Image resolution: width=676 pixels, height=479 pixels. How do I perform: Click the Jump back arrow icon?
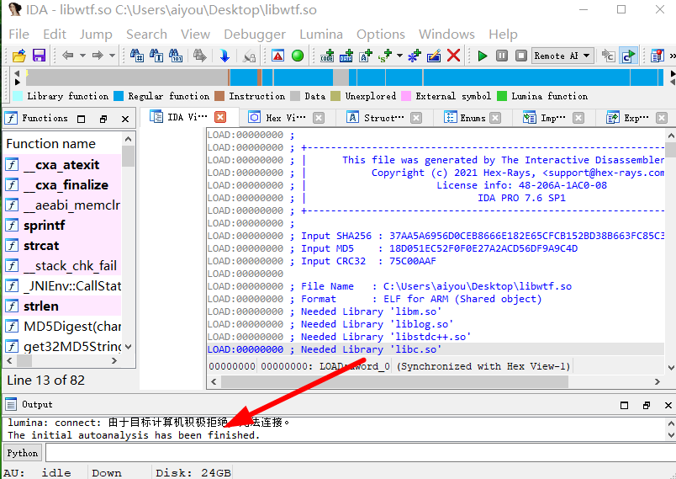pyautogui.click(x=68, y=56)
